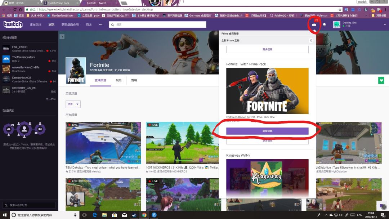Click Chrome home button
This screenshot has height=219, width=389.
21,9
